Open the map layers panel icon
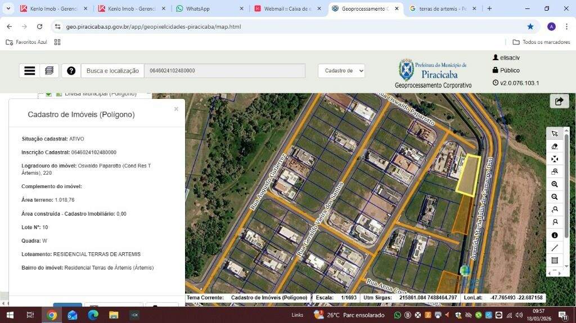 (x=49, y=71)
